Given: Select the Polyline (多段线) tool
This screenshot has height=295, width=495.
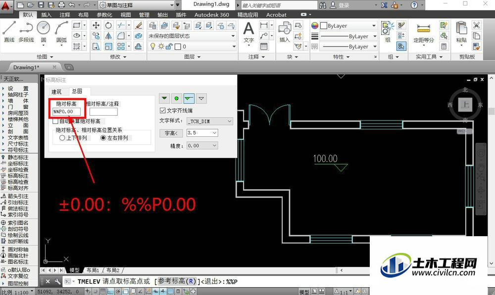Looking at the screenshot, I should tap(26, 31).
